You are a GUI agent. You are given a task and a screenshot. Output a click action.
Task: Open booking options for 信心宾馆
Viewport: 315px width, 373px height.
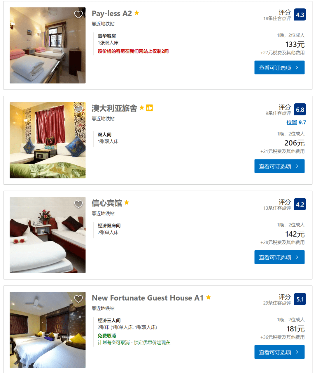click(279, 257)
